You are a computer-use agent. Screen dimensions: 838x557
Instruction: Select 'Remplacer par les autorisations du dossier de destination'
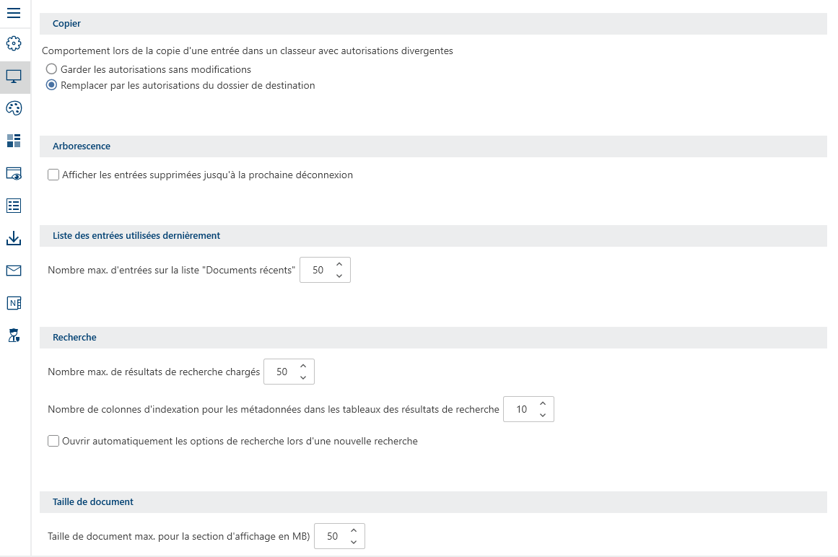[51, 85]
